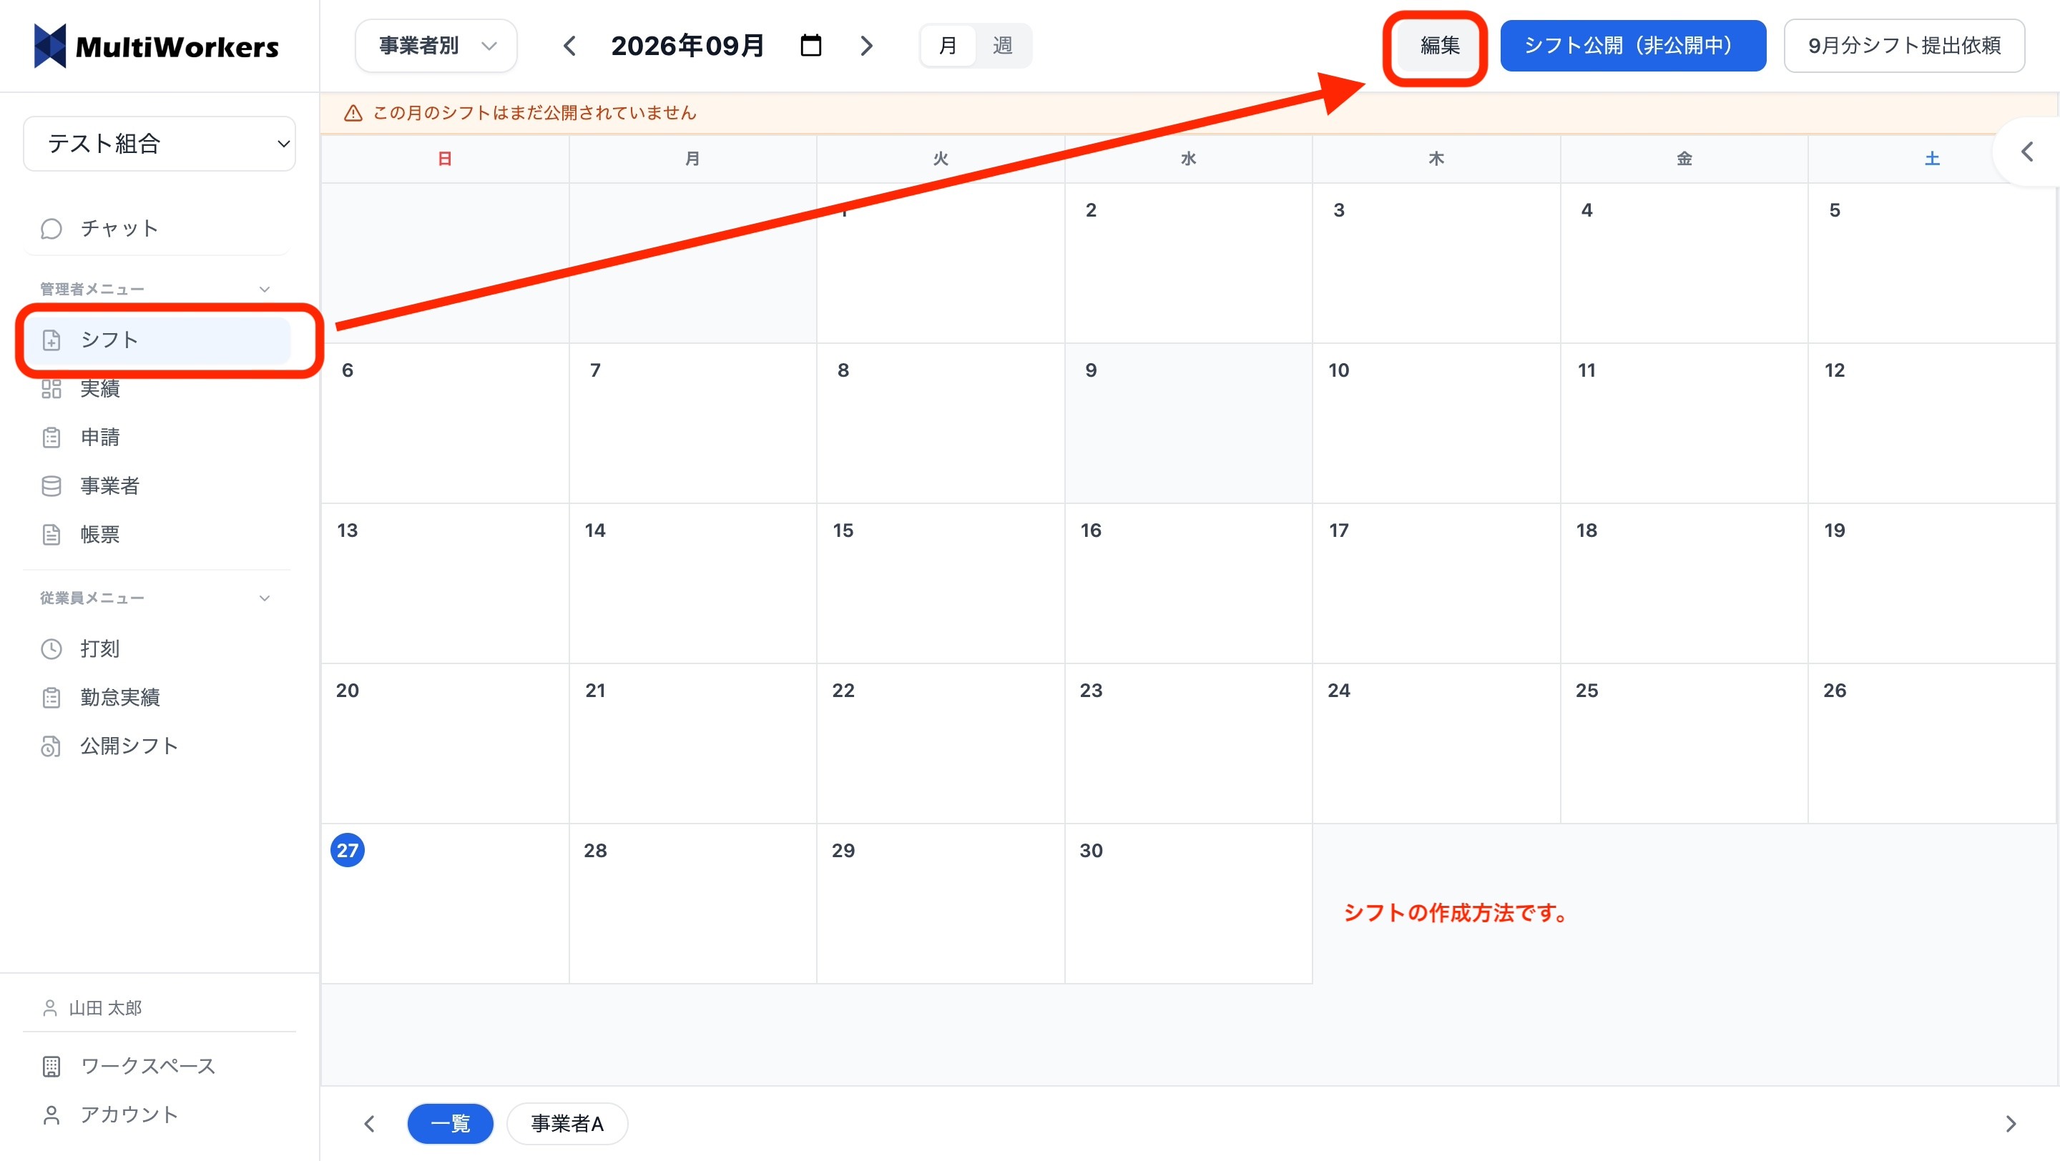Click the calendar cell for day 9
Screen dimensions: 2060x1161
pos(1188,423)
